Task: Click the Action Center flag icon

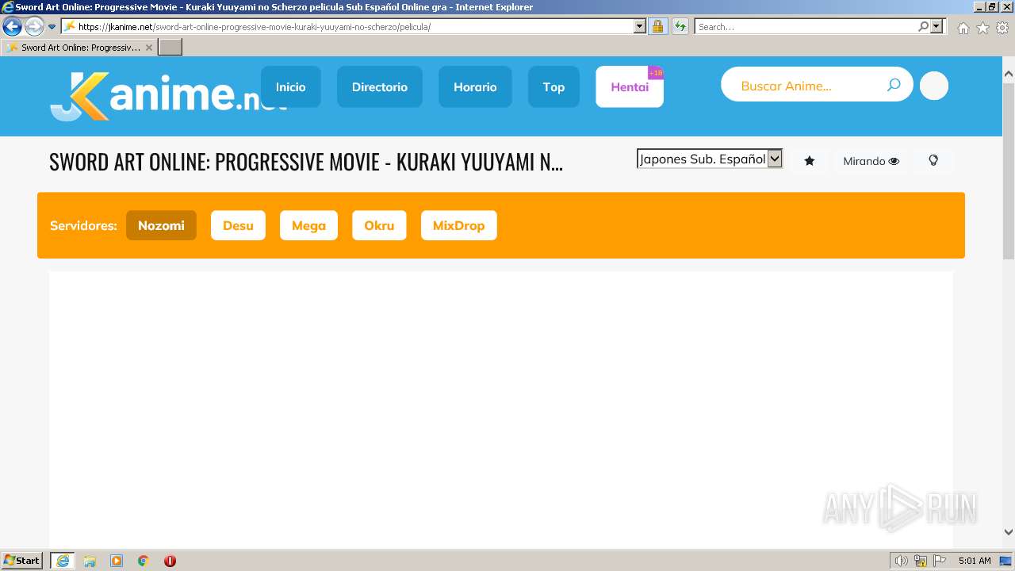Action: click(x=940, y=561)
